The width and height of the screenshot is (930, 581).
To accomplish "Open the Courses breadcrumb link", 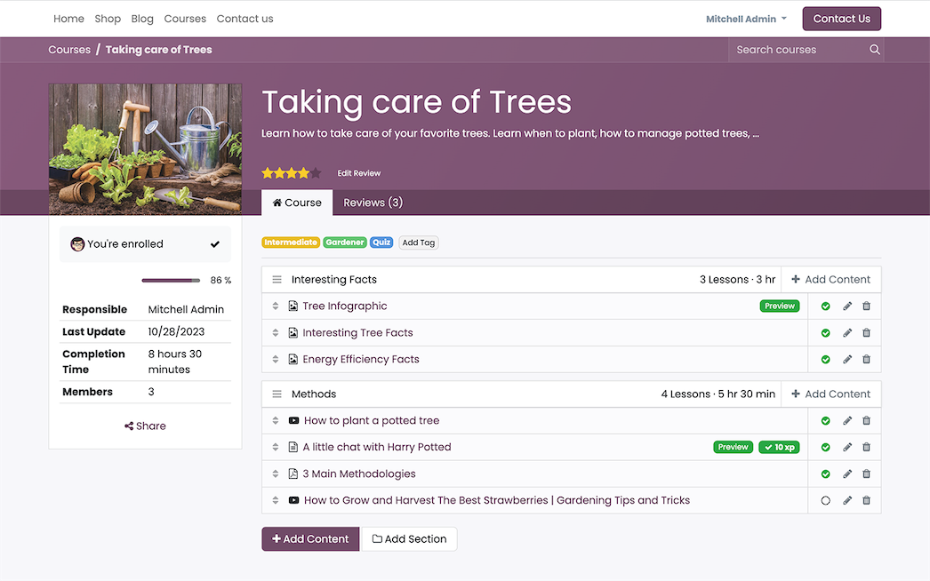I will pos(69,50).
